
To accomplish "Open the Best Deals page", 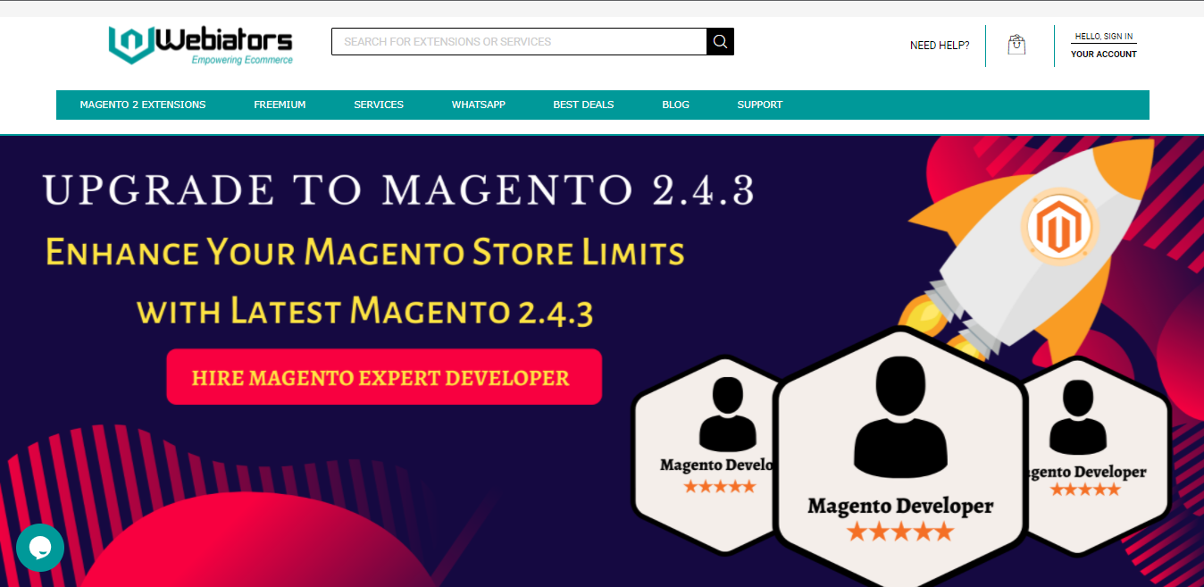I will 583,105.
